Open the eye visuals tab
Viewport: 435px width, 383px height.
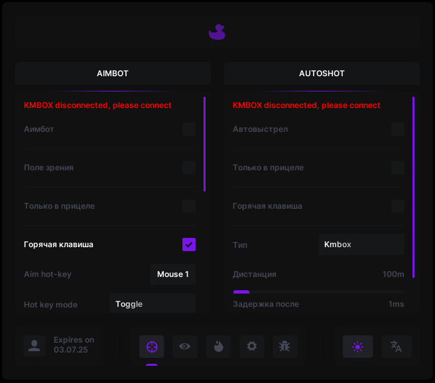click(x=185, y=346)
